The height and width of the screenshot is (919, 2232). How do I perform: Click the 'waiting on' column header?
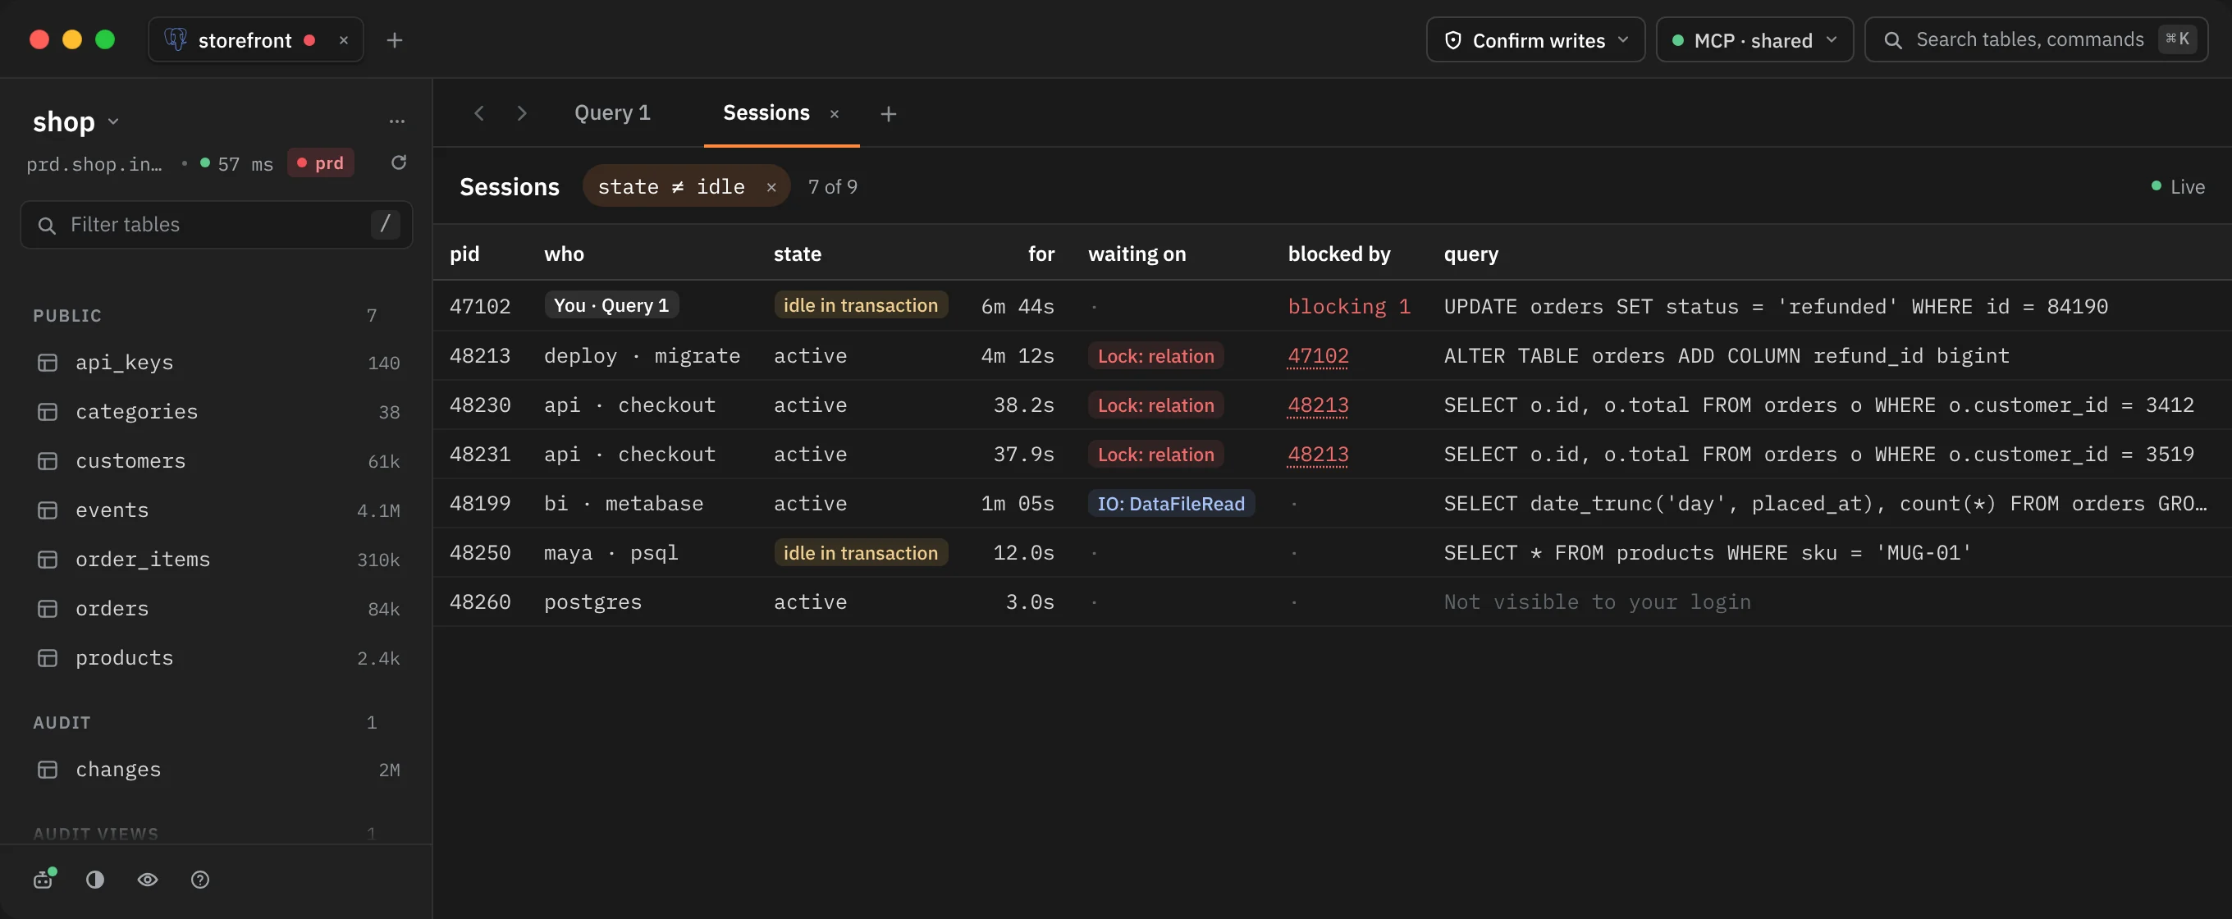(x=1137, y=254)
